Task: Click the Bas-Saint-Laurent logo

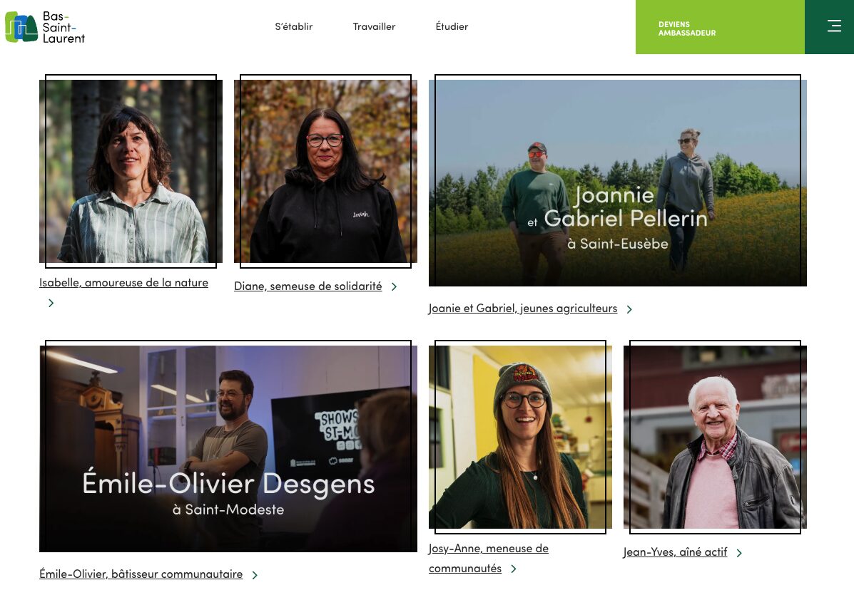Action: pyautogui.click(x=45, y=27)
